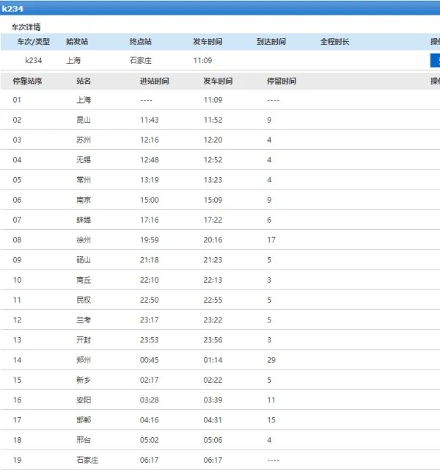Click the 到达时间 header in summary row

[271, 42]
